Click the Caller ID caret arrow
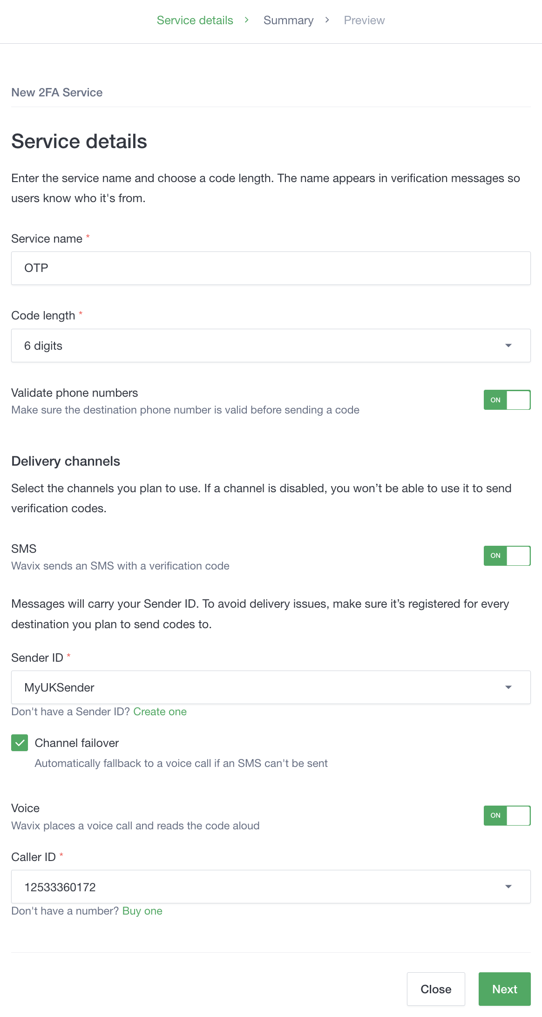 point(508,887)
